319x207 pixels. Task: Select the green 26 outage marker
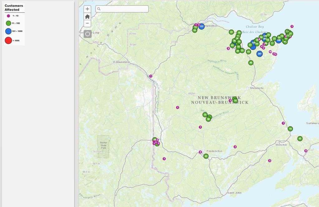point(195,30)
